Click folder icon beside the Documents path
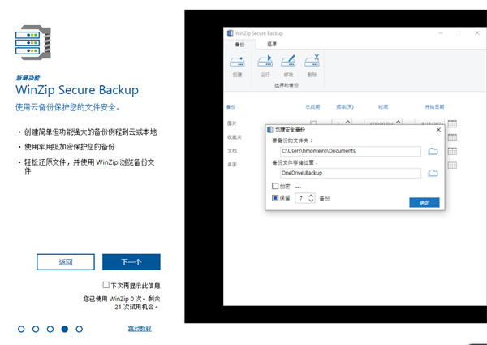The image size is (487, 345). [433, 152]
